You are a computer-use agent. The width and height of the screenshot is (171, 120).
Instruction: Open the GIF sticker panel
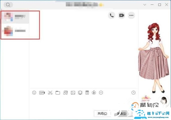tap(42, 93)
